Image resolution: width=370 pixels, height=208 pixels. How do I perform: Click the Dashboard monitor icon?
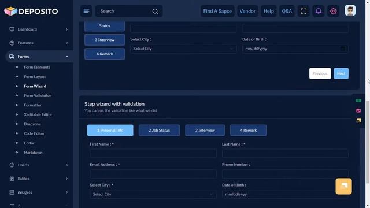coord(12,29)
